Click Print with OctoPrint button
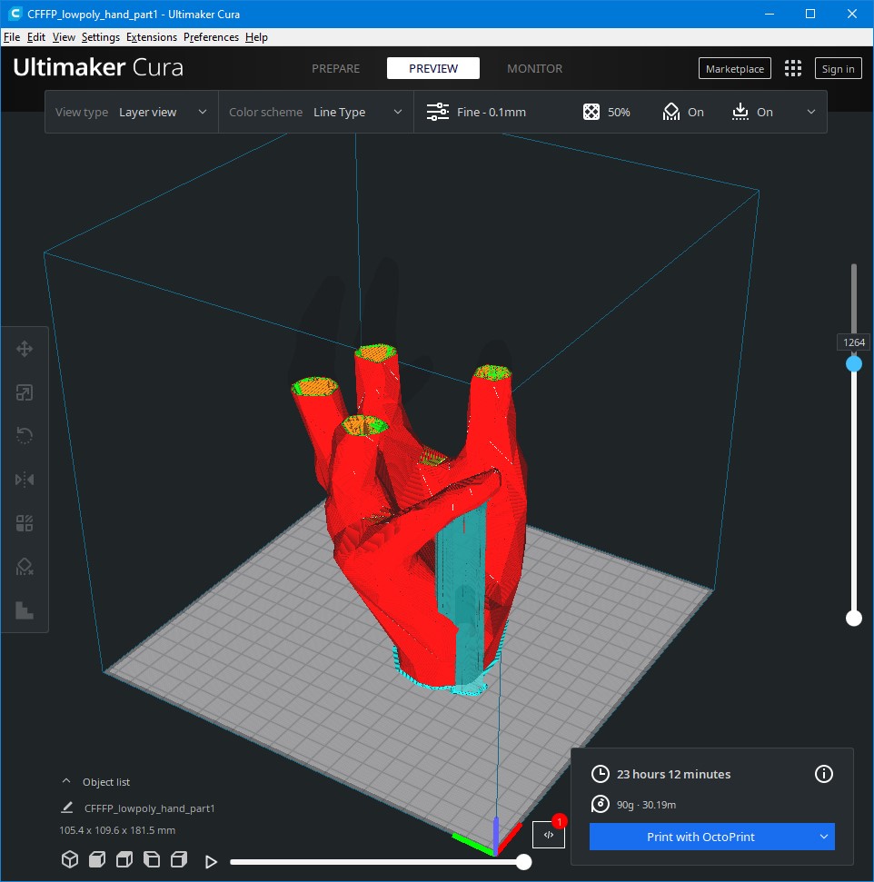Viewport: 874px width, 882px height. tap(700, 837)
